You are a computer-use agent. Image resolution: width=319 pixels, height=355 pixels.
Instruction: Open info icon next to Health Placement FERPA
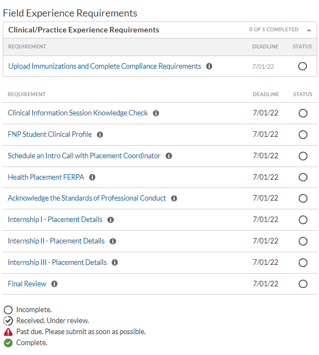pyautogui.click(x=92, y=177)
